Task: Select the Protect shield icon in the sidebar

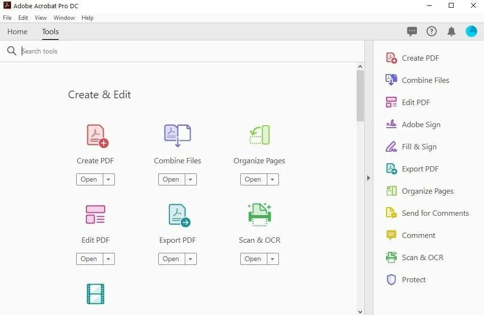Action: (x=391, y=279)
